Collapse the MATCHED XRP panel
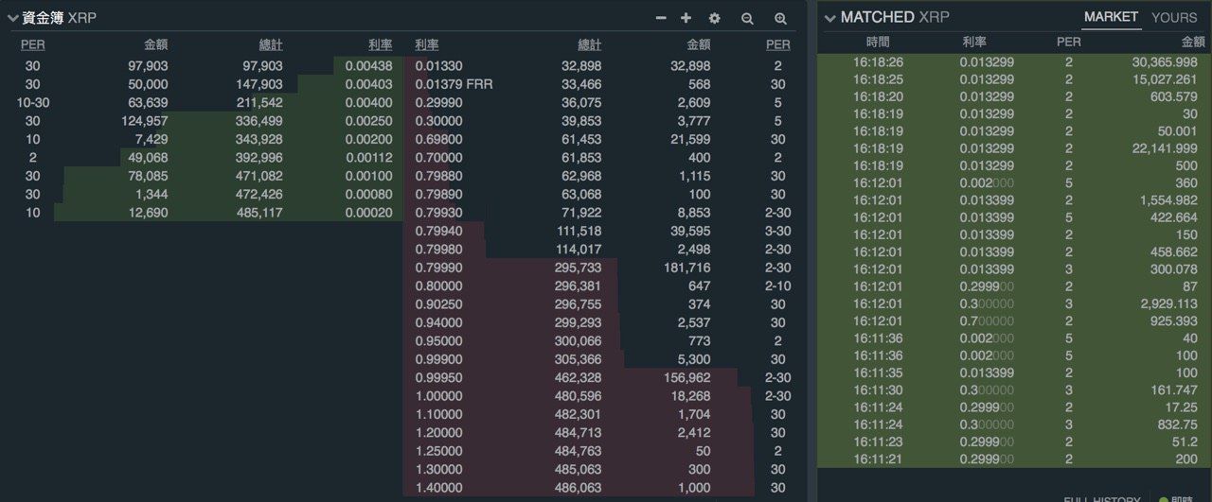The width and height of the screenshot is (1212, 502). click(x=830, y=18)
